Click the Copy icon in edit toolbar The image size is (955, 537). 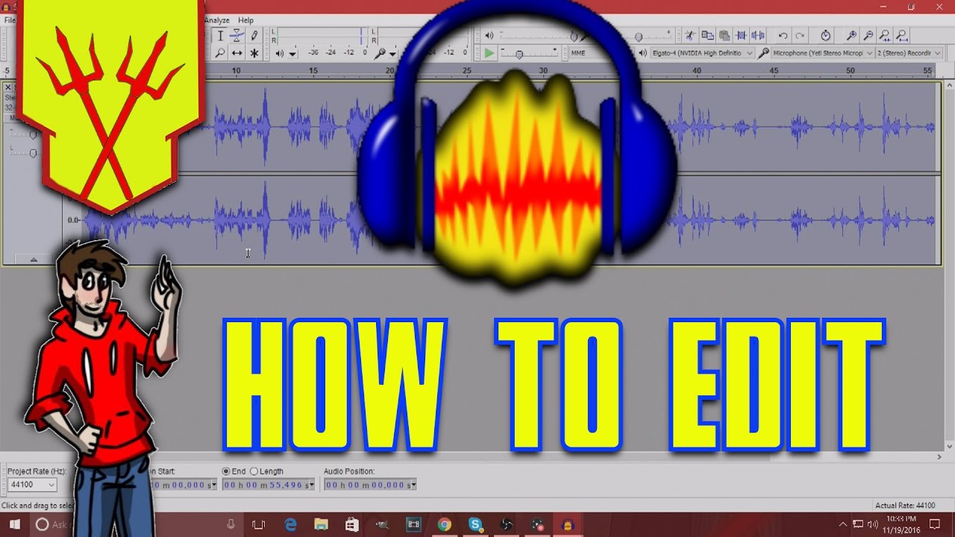707,36
